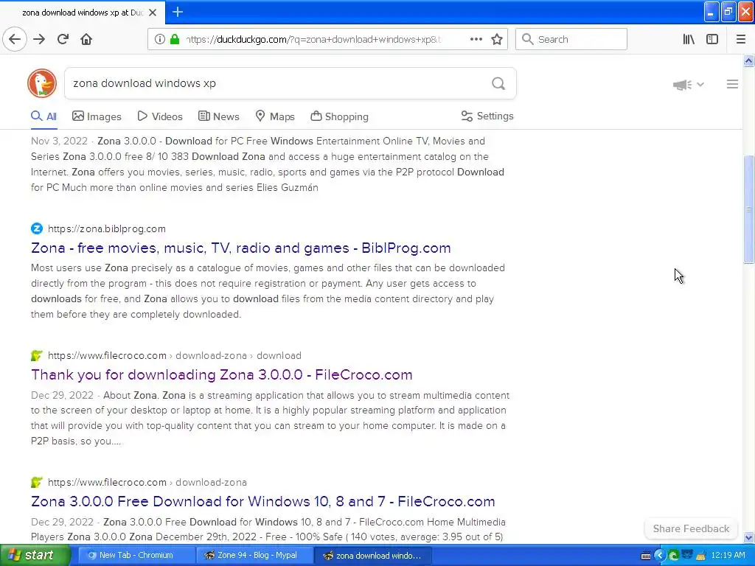
Task: Open the Library icon in toolbar
Action: coord(689,39)
